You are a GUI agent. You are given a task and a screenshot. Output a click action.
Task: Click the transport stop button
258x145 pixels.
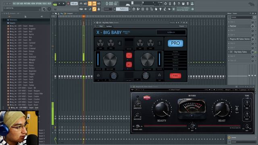pos(64,4)
